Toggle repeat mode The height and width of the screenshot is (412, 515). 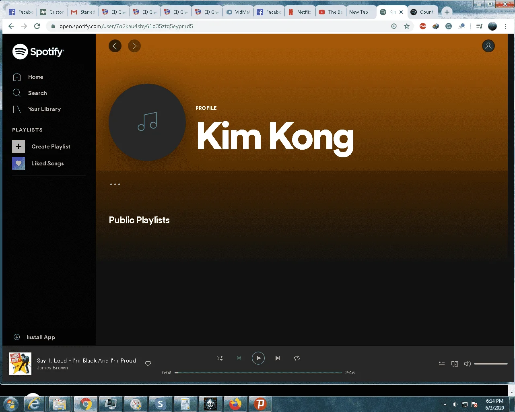(x=297, y=358)
